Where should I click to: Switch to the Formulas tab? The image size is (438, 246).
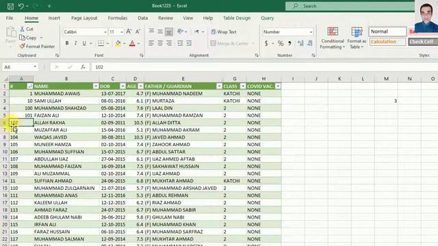pos(118,18)
